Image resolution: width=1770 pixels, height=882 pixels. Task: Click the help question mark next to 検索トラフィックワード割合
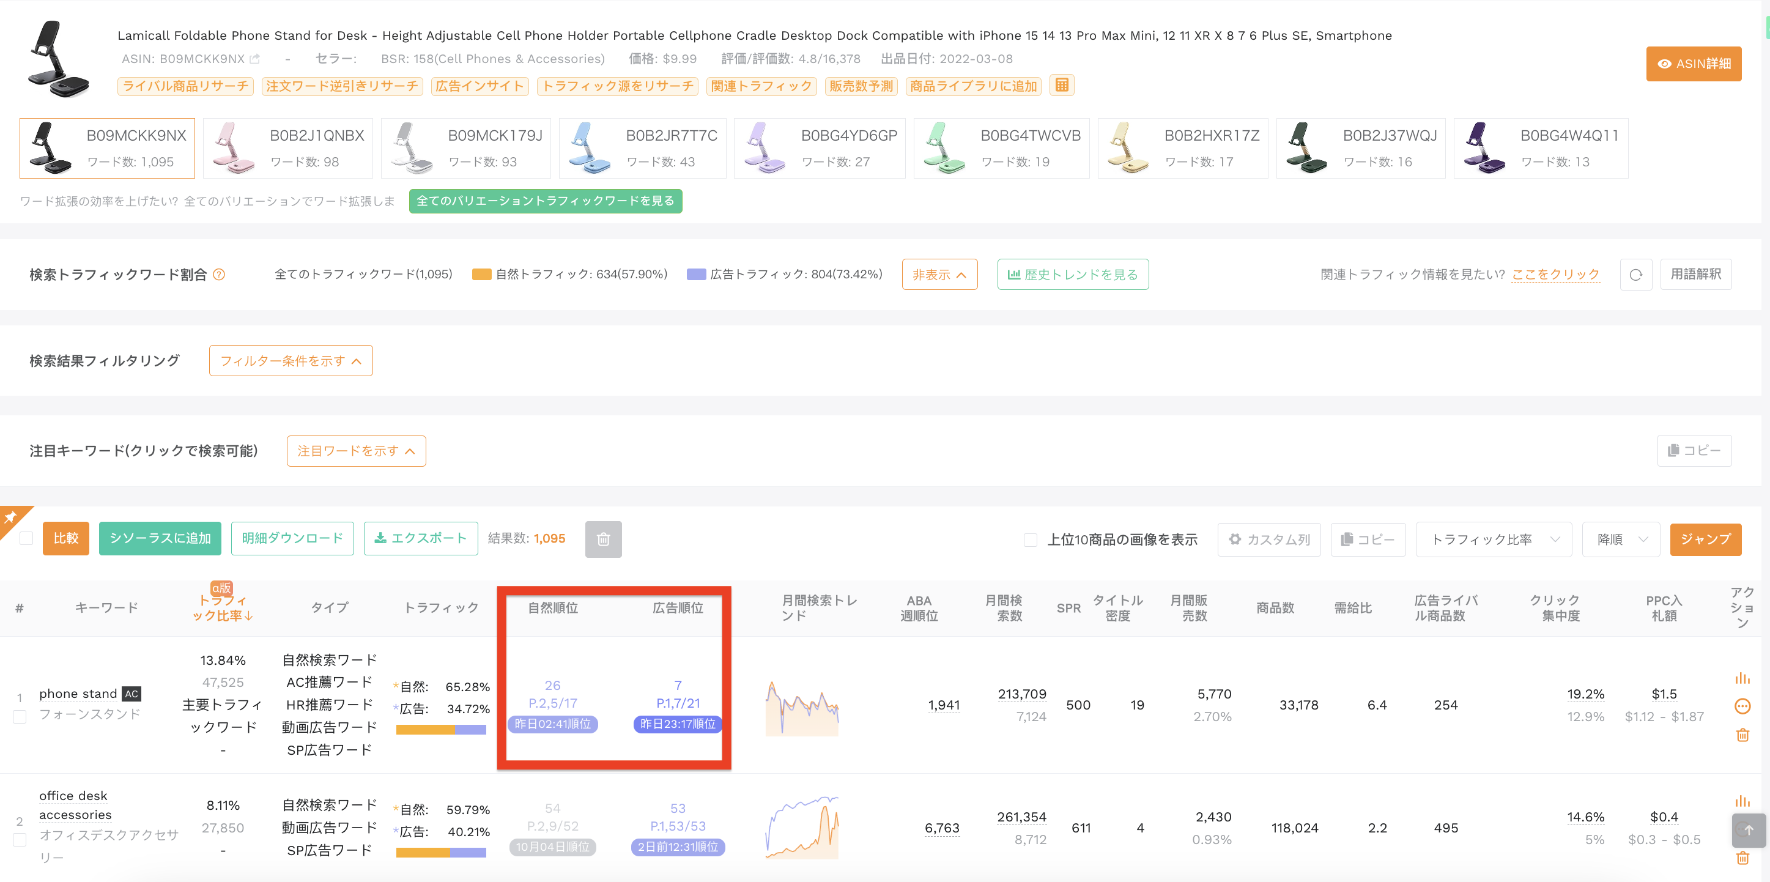[219, 275]
